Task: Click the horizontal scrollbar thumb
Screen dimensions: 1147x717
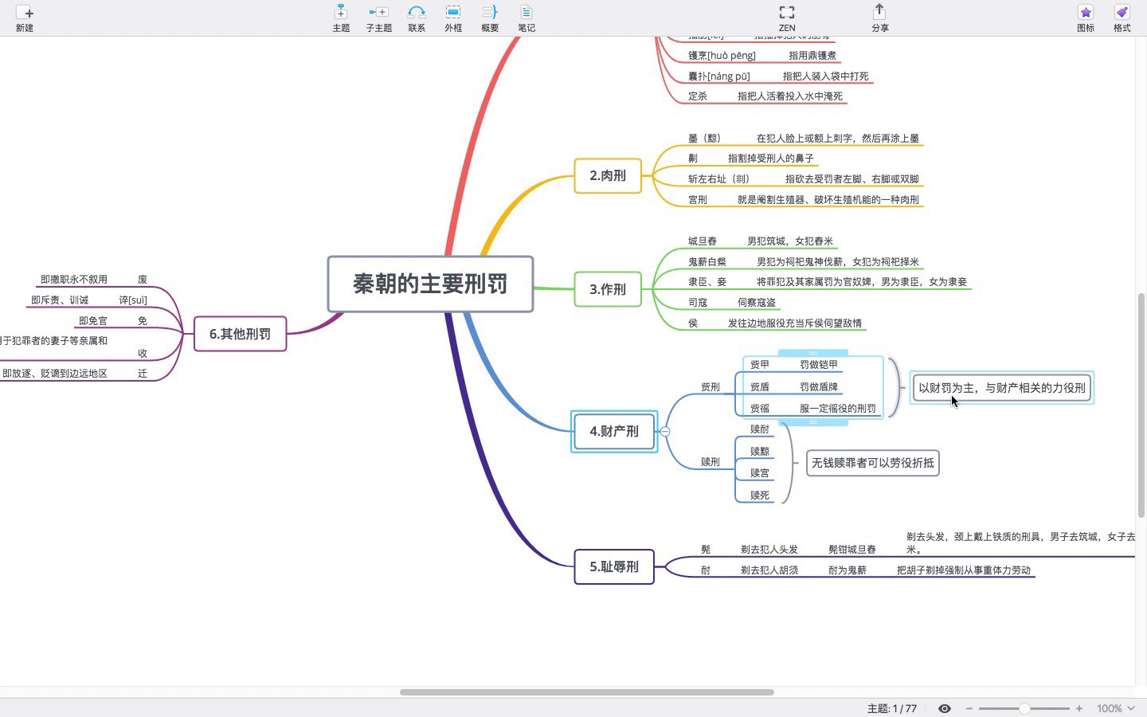Action: [x=587, y=692]
